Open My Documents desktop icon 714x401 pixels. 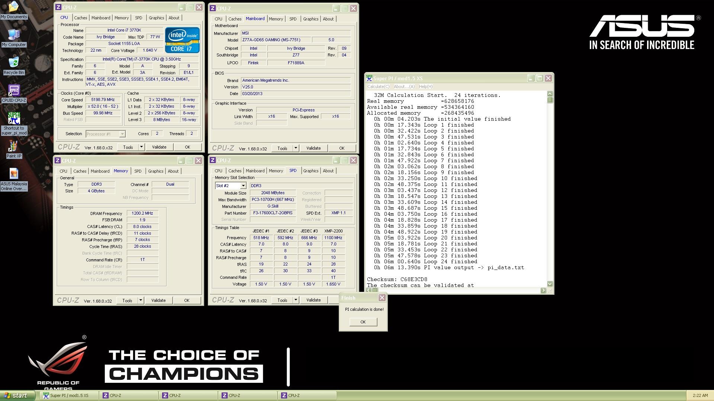[x=14, y=10]
